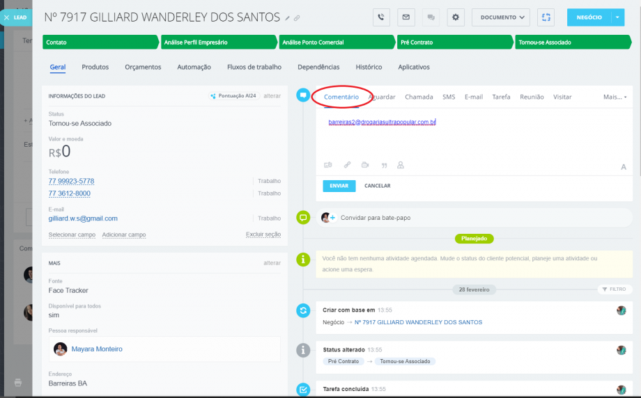This screenshot has height=398, width=641.
Task: Click the mention person icon in editor
Action: [x=401, y=165]
